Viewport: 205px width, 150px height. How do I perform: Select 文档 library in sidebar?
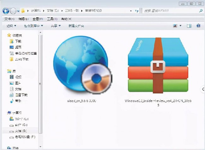(x=15, y=89)
